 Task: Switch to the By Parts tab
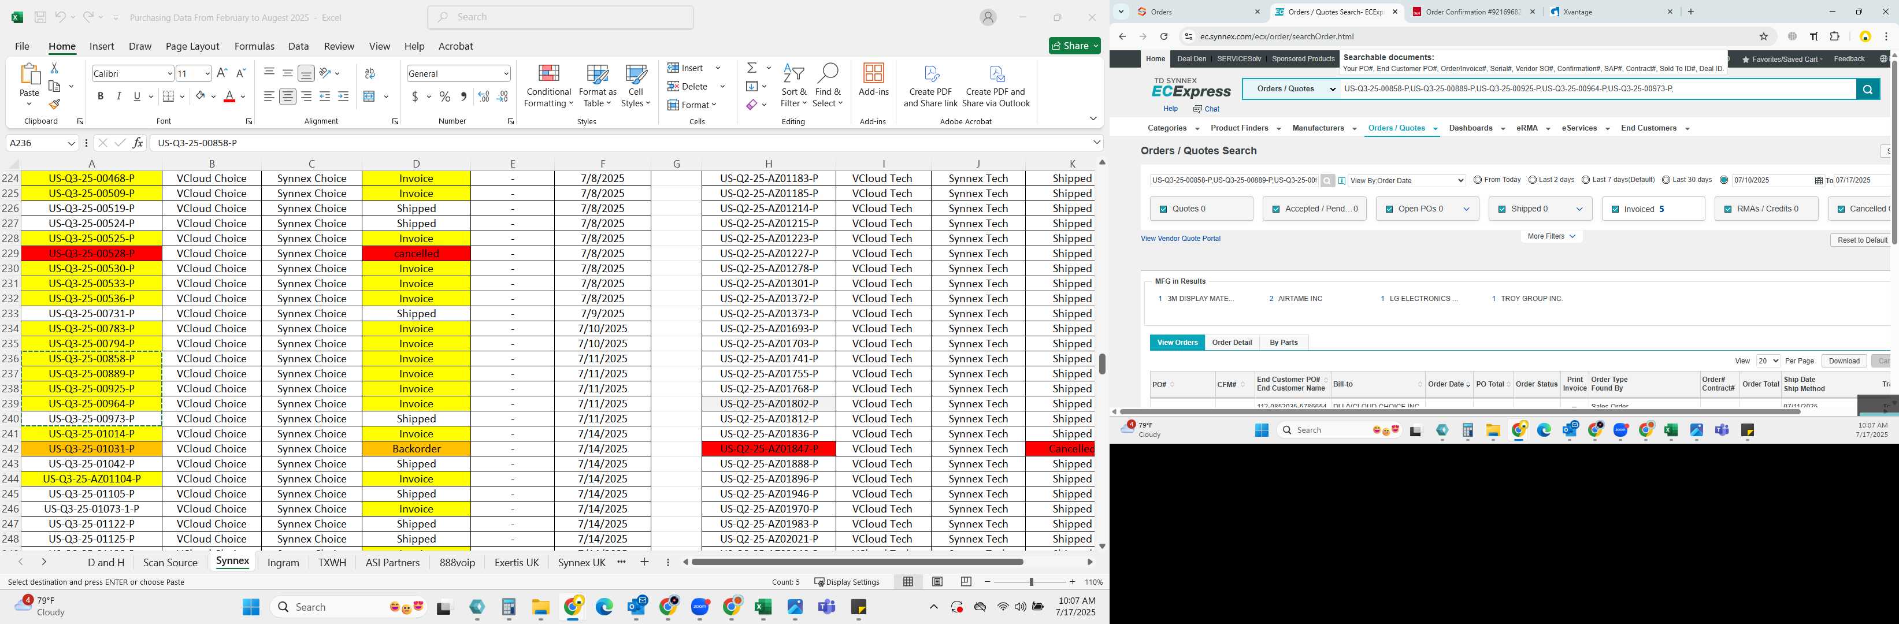pyautogui.click(x=1284, y=343)
